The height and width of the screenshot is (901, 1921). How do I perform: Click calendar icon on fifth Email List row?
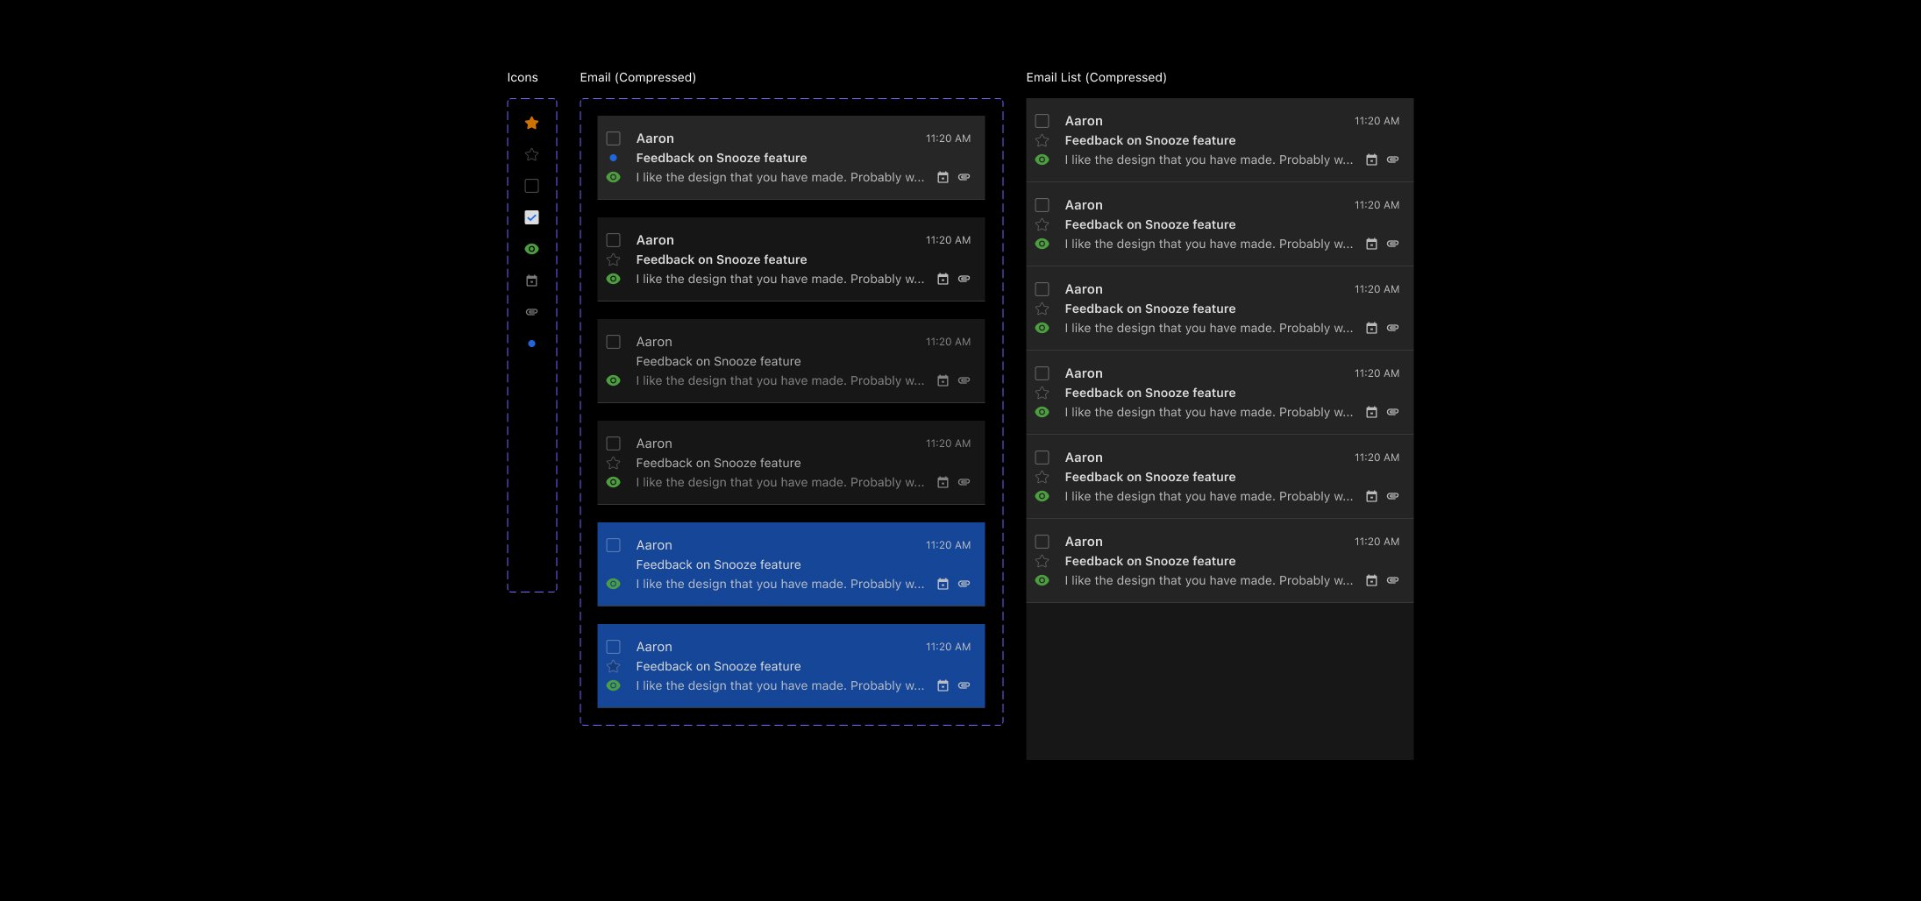coord(1371,496)
